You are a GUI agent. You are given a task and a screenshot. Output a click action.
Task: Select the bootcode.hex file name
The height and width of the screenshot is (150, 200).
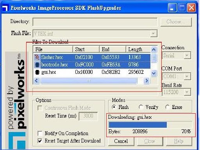[54, 65]
